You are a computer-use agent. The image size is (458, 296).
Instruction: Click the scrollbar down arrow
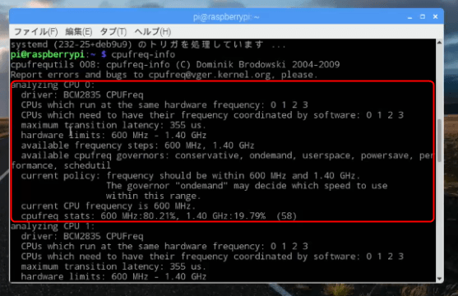[439, 279]
